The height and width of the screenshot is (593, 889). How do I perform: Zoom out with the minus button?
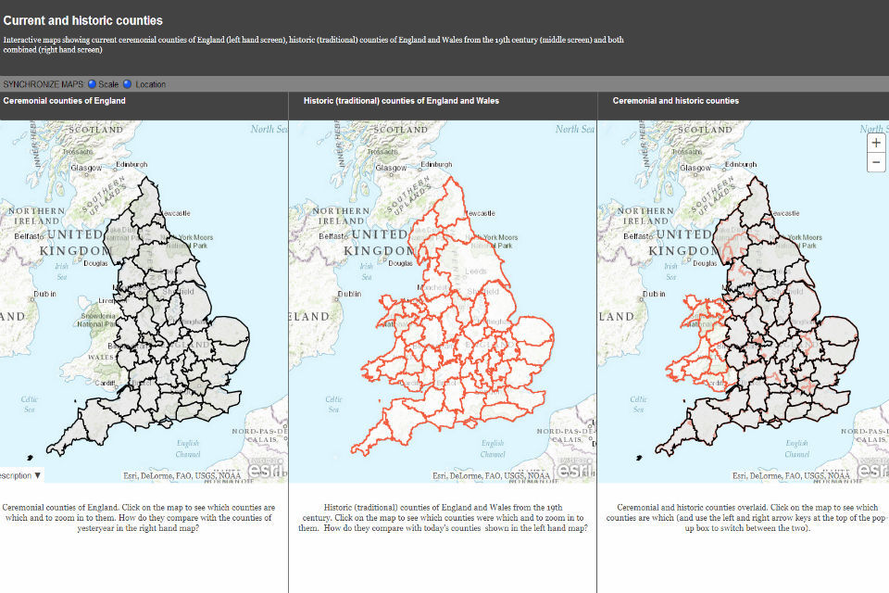click(876, 163)
